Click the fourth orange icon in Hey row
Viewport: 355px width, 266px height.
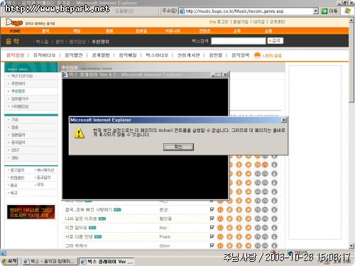coord(248,228)
